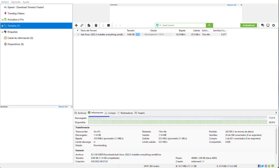Move torrent down the queue with down arrow
The height and width of the screenshot is (168, 279).
(120, 25)
